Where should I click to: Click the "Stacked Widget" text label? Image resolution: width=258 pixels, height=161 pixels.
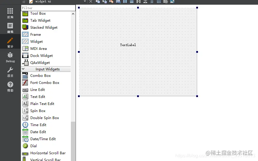[44, 28]
